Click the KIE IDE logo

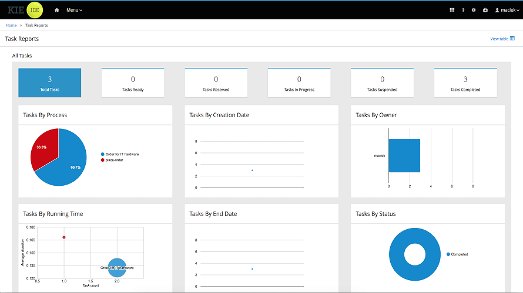tap(24, 10)
